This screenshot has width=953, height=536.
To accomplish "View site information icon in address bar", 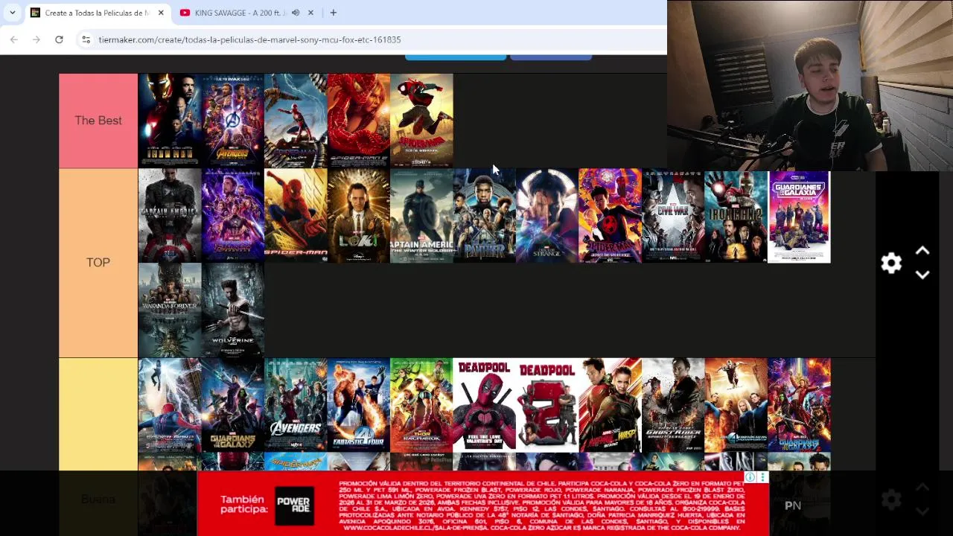I will (86, 39).
